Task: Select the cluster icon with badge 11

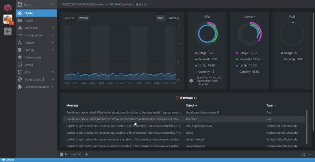Action: pos(8,19)
